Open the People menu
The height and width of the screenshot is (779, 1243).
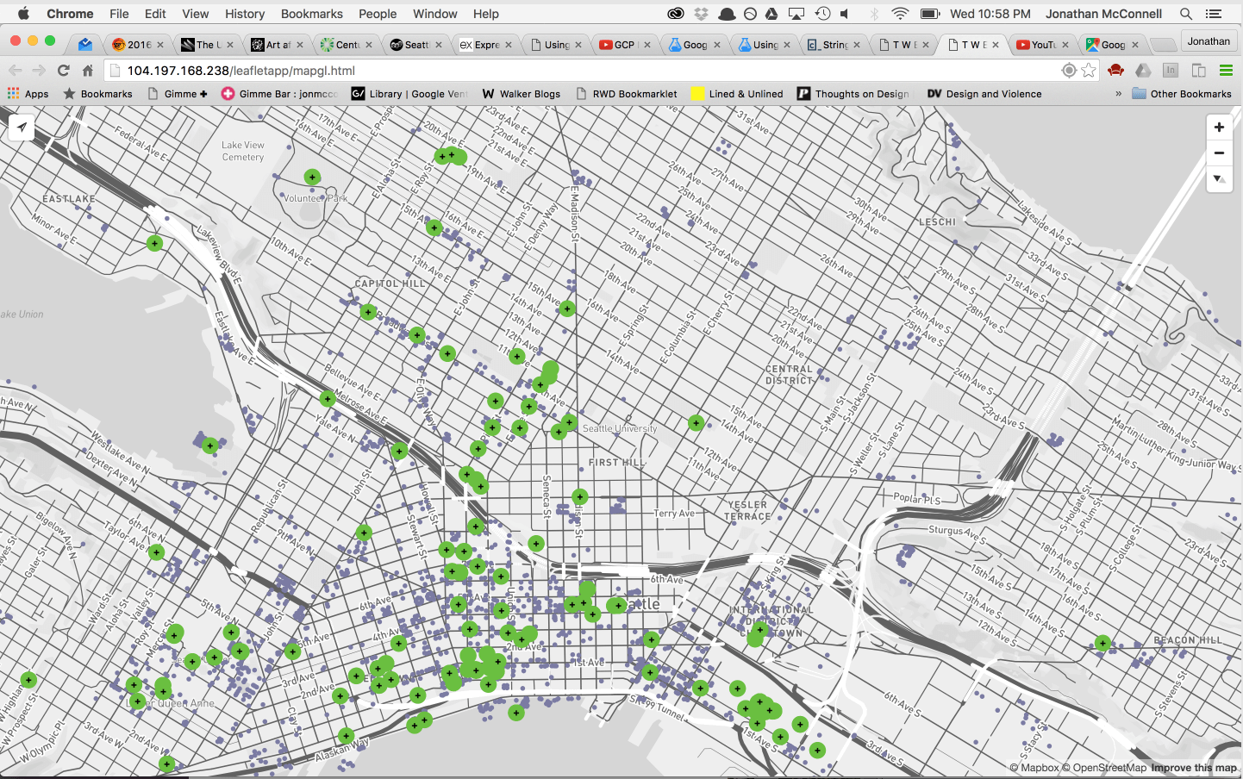[x=378, y=14]
